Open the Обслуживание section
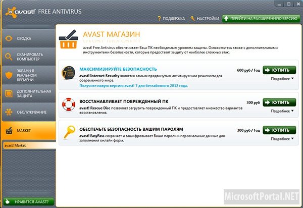Screen dimensions: 303x208 29,112
